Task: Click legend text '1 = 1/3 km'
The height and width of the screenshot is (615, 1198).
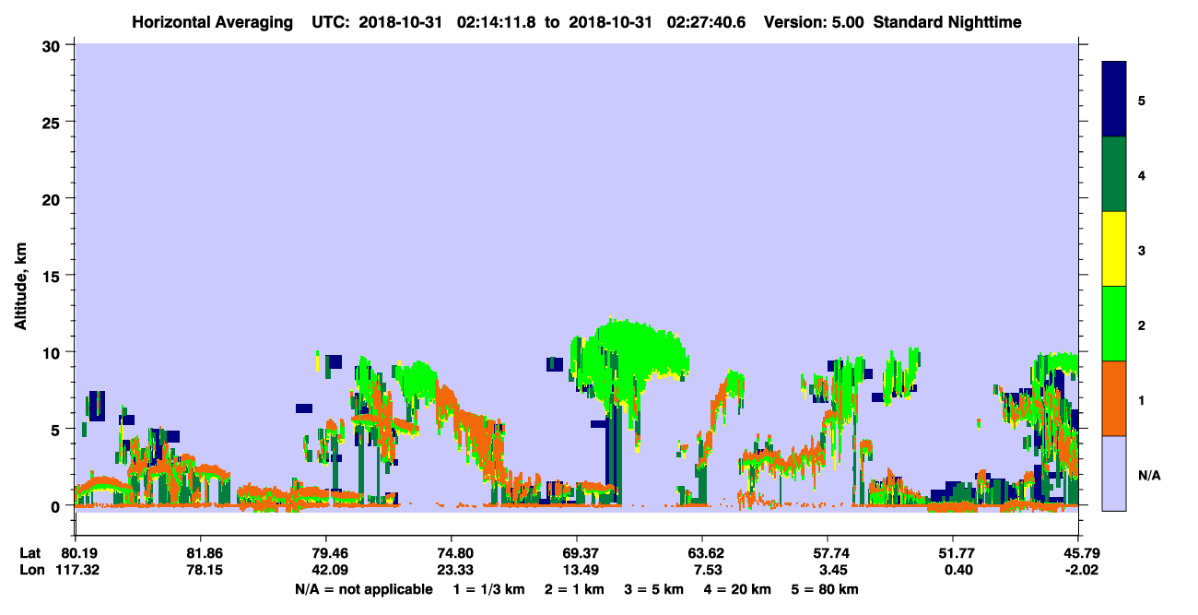Action: (x=488, y=588)
